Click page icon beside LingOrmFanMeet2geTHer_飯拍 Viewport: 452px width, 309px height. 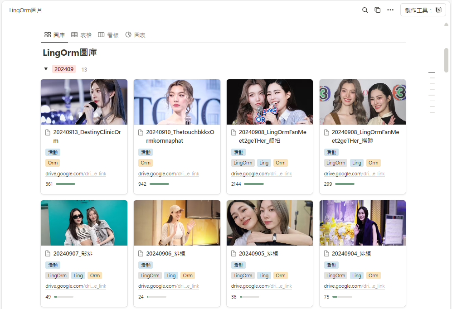[x=234, y=132]
